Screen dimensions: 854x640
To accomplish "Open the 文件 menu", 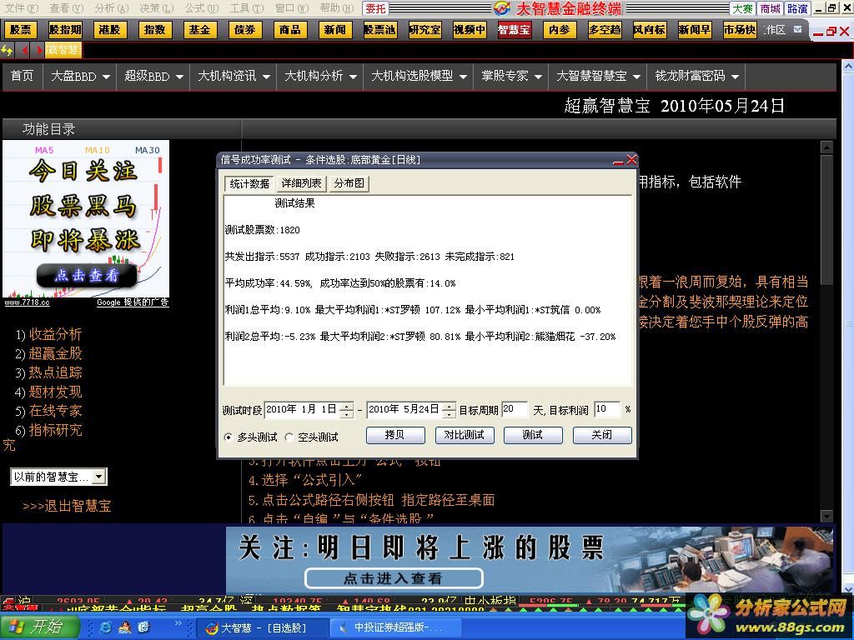I will click(21, 8).
